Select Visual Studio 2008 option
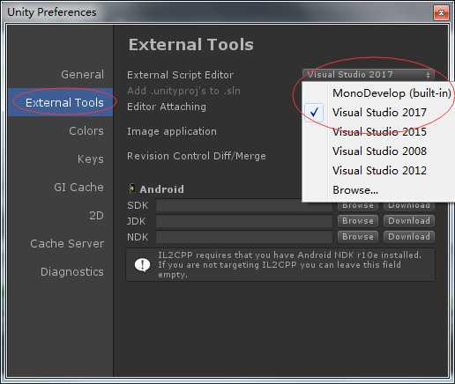The width and height of the screenshot is (455, 384). click(x=379, y=151)
